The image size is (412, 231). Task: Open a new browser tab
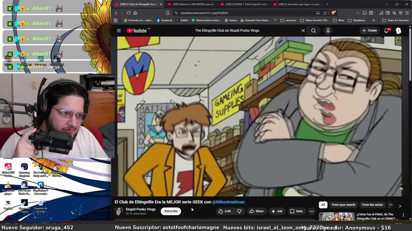point(327,4)
